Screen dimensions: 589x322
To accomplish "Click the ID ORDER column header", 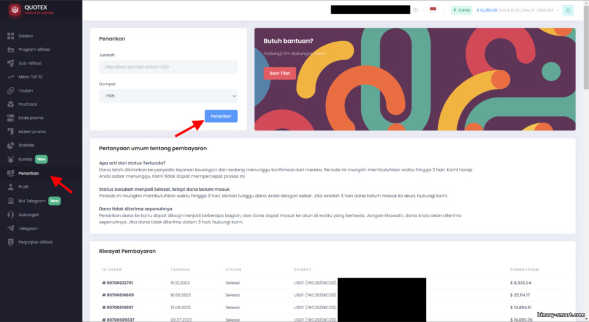I will click(112, 270).
